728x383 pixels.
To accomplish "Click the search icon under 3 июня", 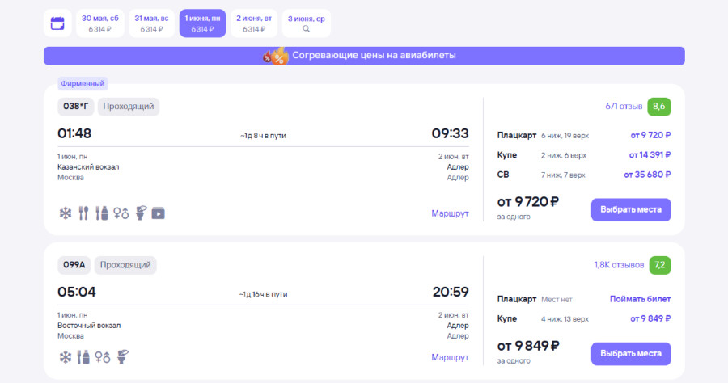I will 307,29.
